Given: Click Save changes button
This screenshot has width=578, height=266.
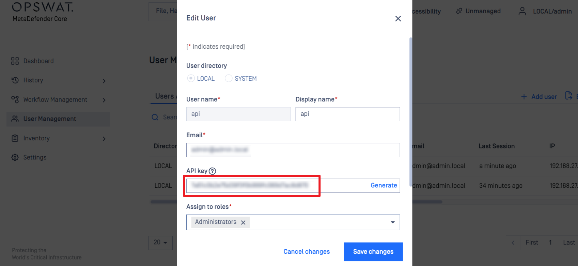Looking at the screenshot, I should click(373, 252).
